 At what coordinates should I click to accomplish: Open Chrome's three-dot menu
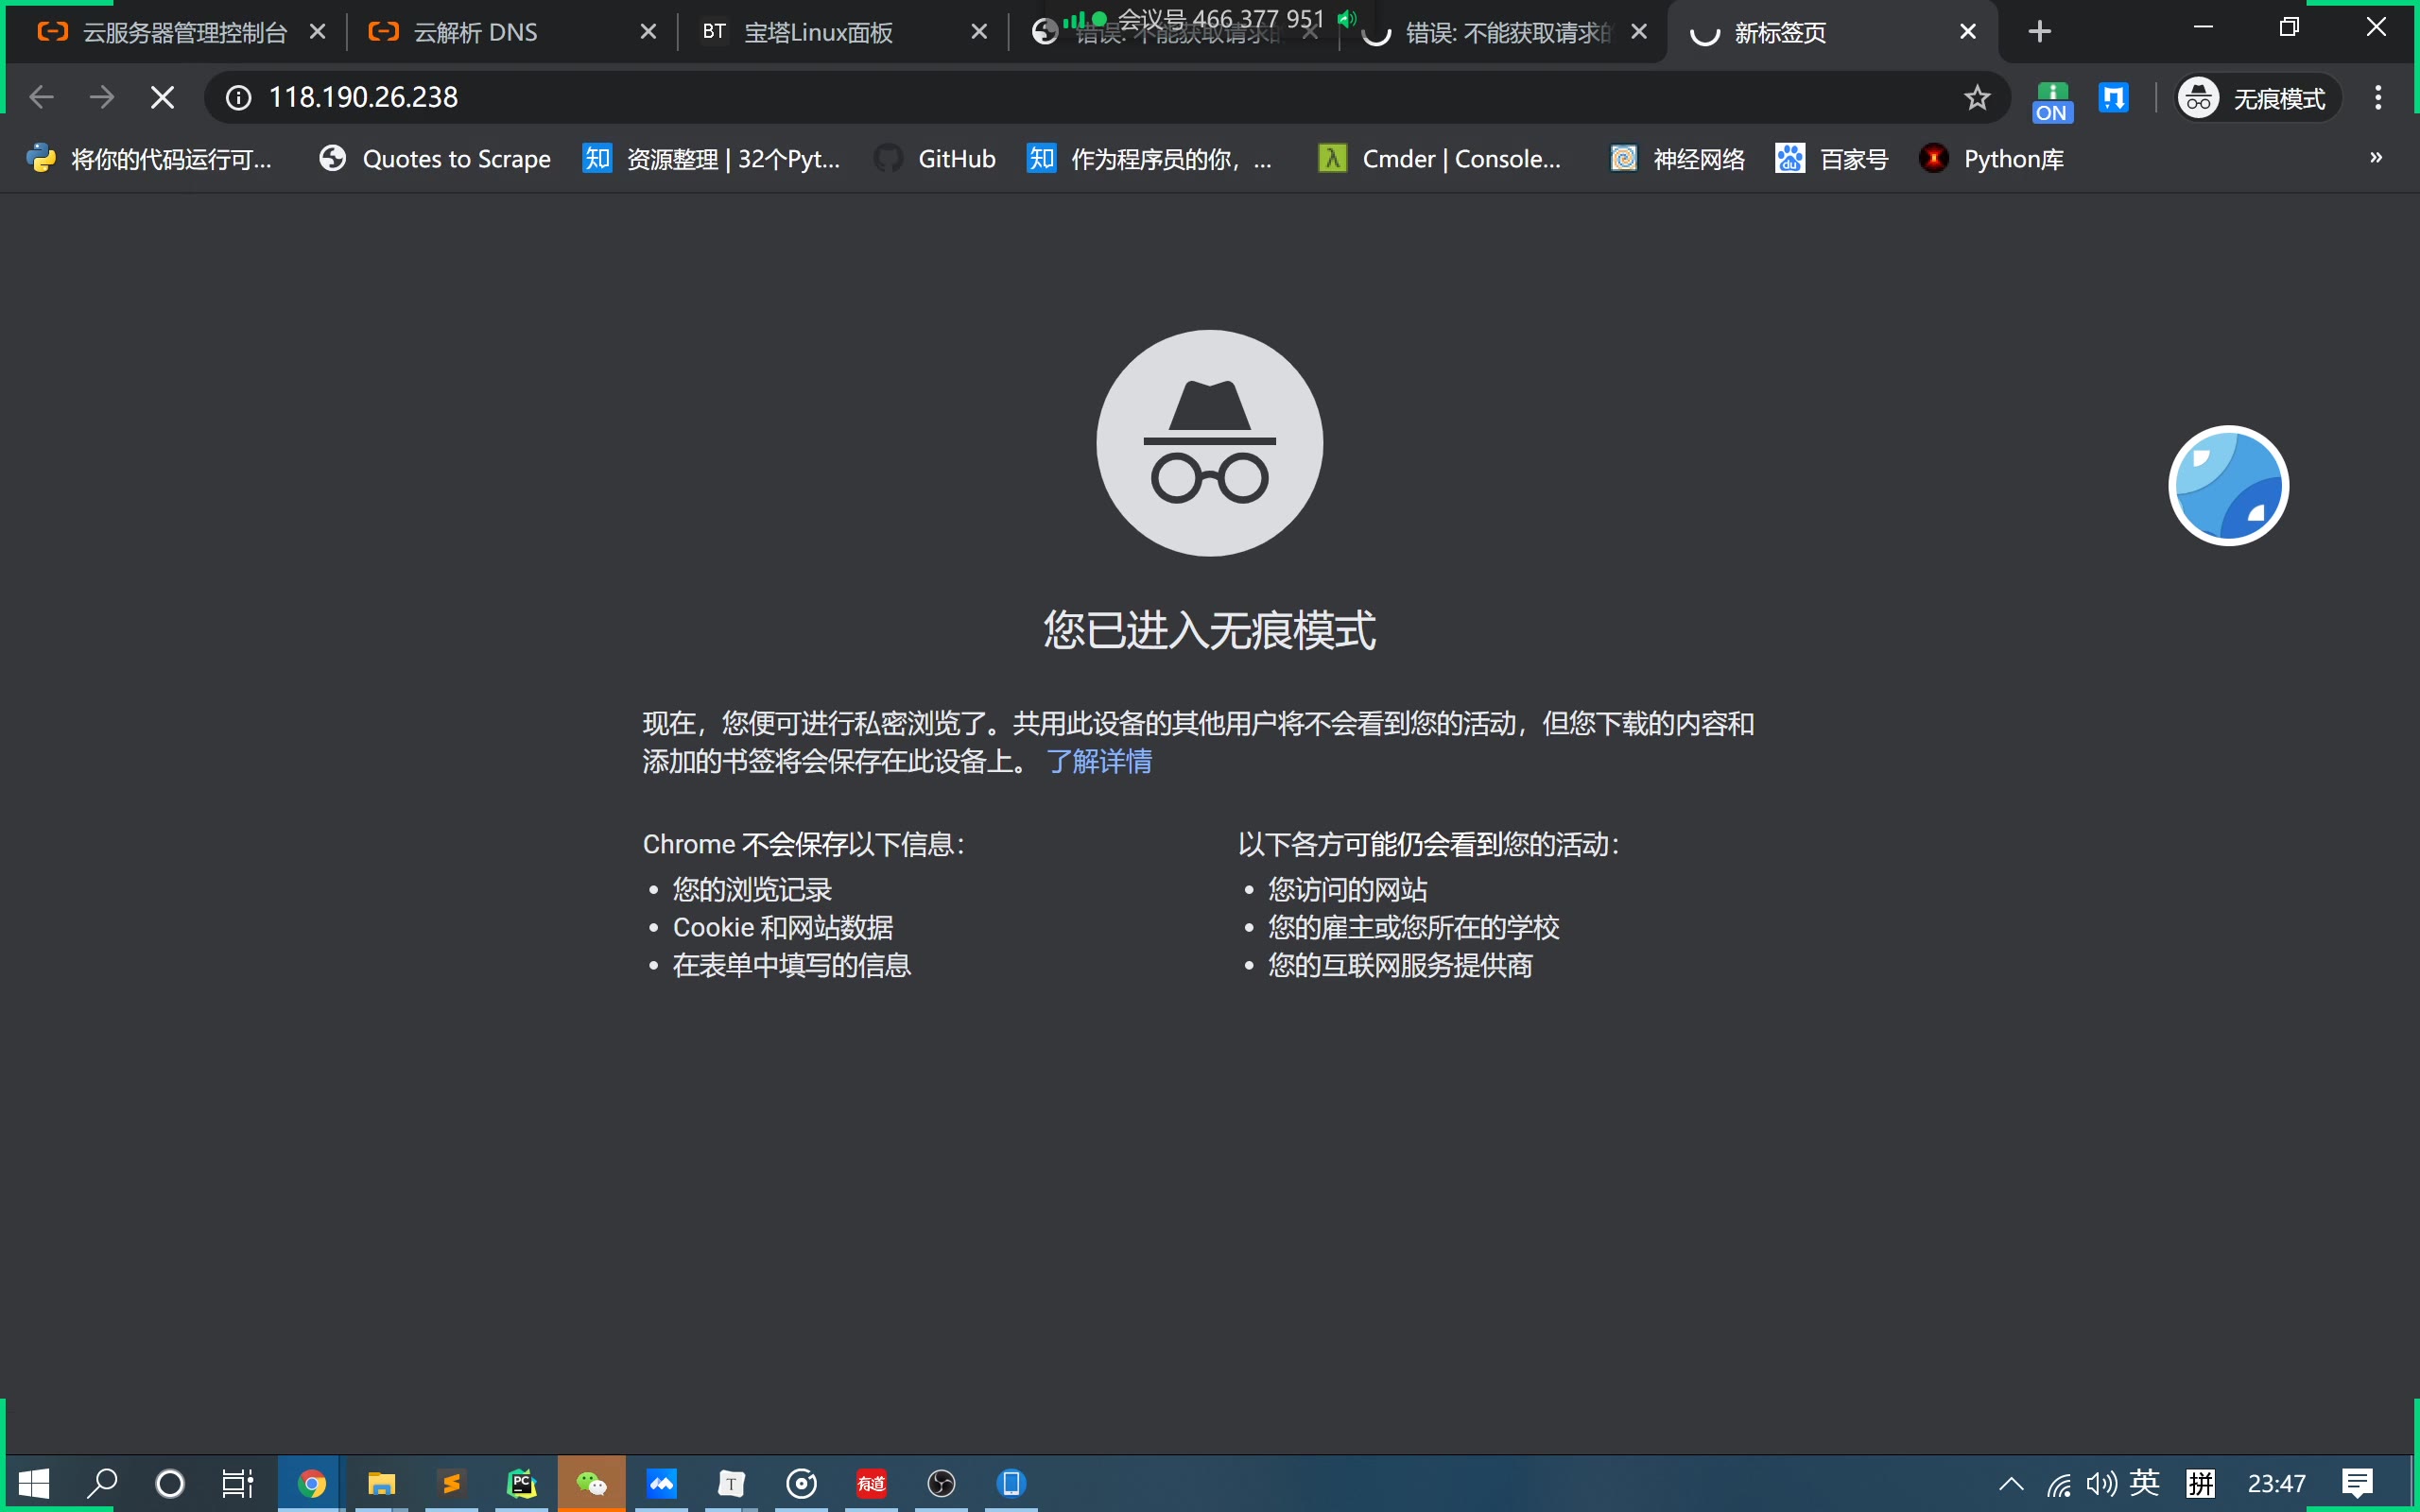tap(2379, 97)
